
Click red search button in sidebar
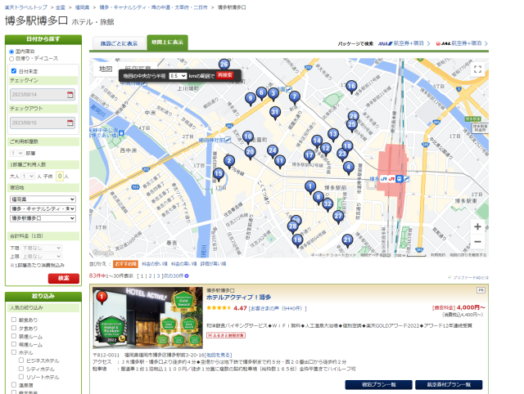(x=64, y=278)
